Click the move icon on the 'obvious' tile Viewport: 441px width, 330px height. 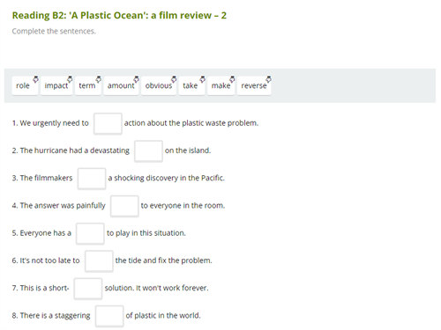[x=174, y=79]
